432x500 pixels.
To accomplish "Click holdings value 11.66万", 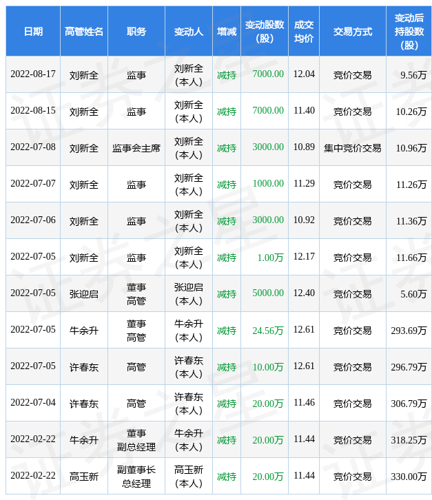I will coord(411,258).
